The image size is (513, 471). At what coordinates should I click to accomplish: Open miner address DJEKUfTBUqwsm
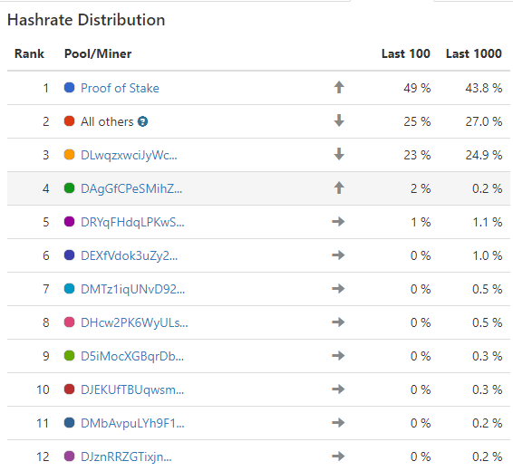point(132,389)
